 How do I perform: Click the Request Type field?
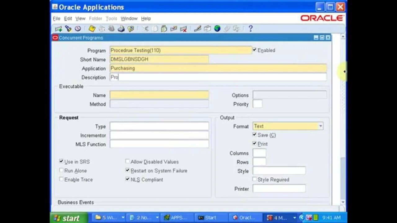pyautogui.click(x=159, y=126)
